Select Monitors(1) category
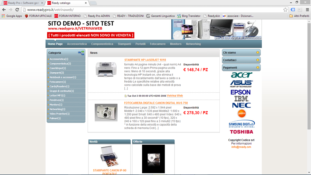Image resolution: width=311 pixels, height=175 pixels. 56,104
